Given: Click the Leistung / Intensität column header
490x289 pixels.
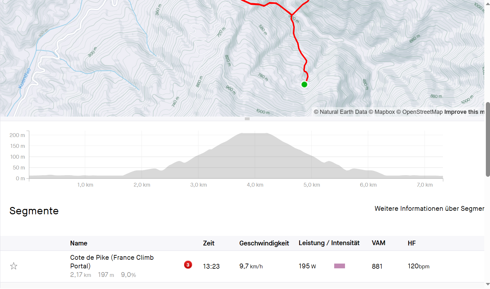Looking at the screenshot, I should [x=329, y=243].
